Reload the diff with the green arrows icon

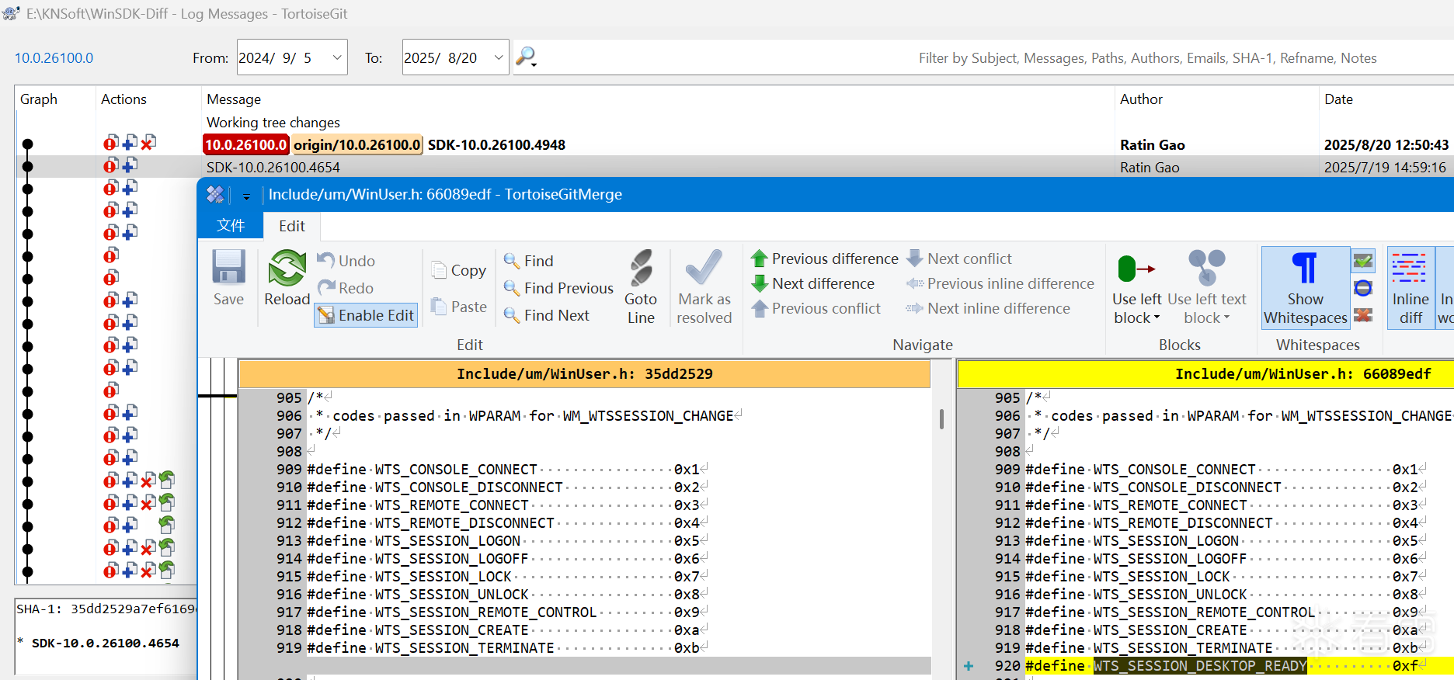point(287,268)
